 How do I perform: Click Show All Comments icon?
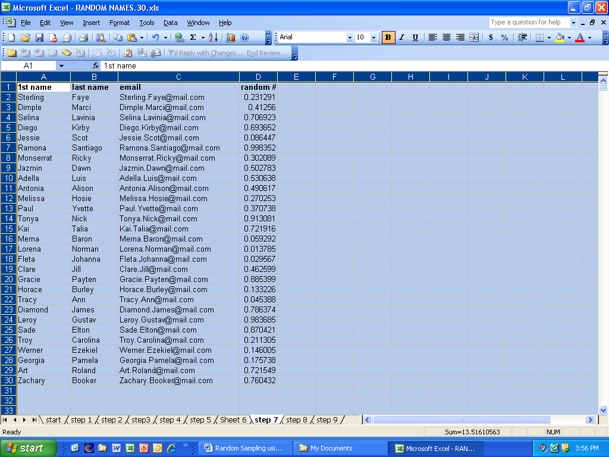pos(67,53)
